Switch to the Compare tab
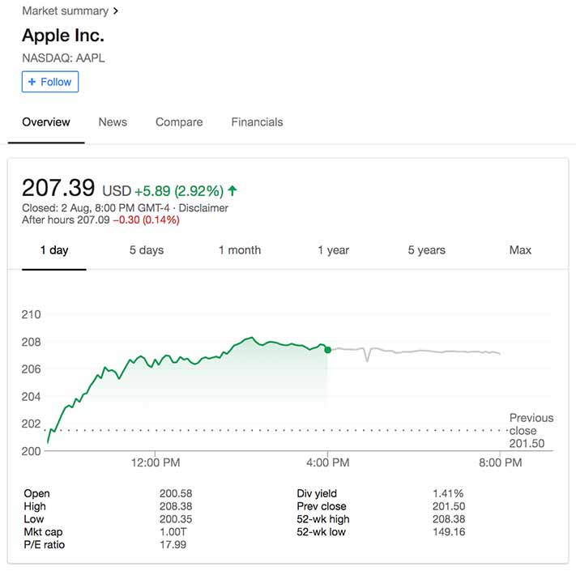This screenshot has height=571, width=576. pos(179,122)
